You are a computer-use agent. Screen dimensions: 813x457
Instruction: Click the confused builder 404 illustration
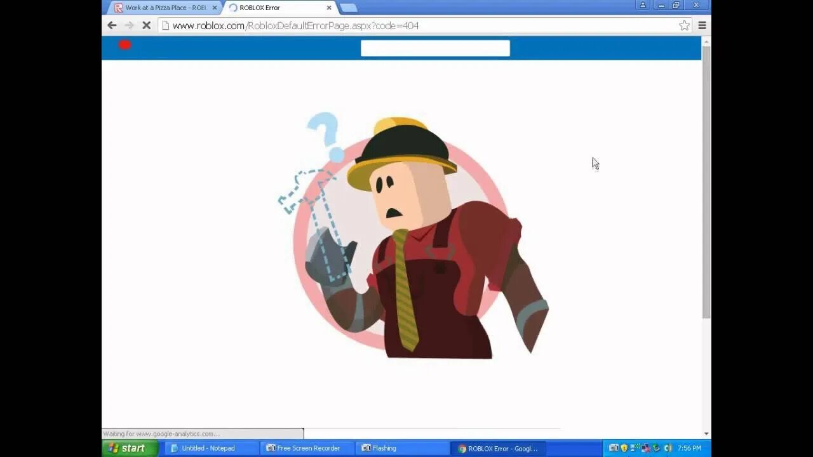pyautogui.click(x=413, y=236)
